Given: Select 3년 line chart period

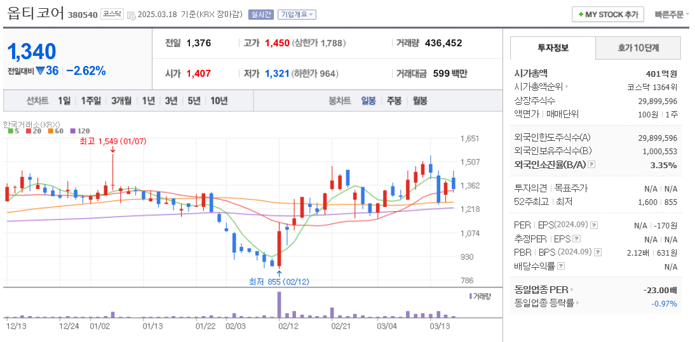Looking at the screenshot, I should (x=171, y=101).
